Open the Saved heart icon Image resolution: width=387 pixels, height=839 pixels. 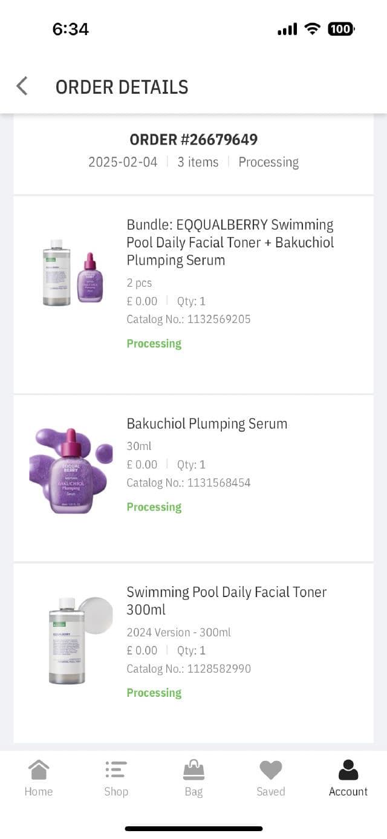pos(270,770)
